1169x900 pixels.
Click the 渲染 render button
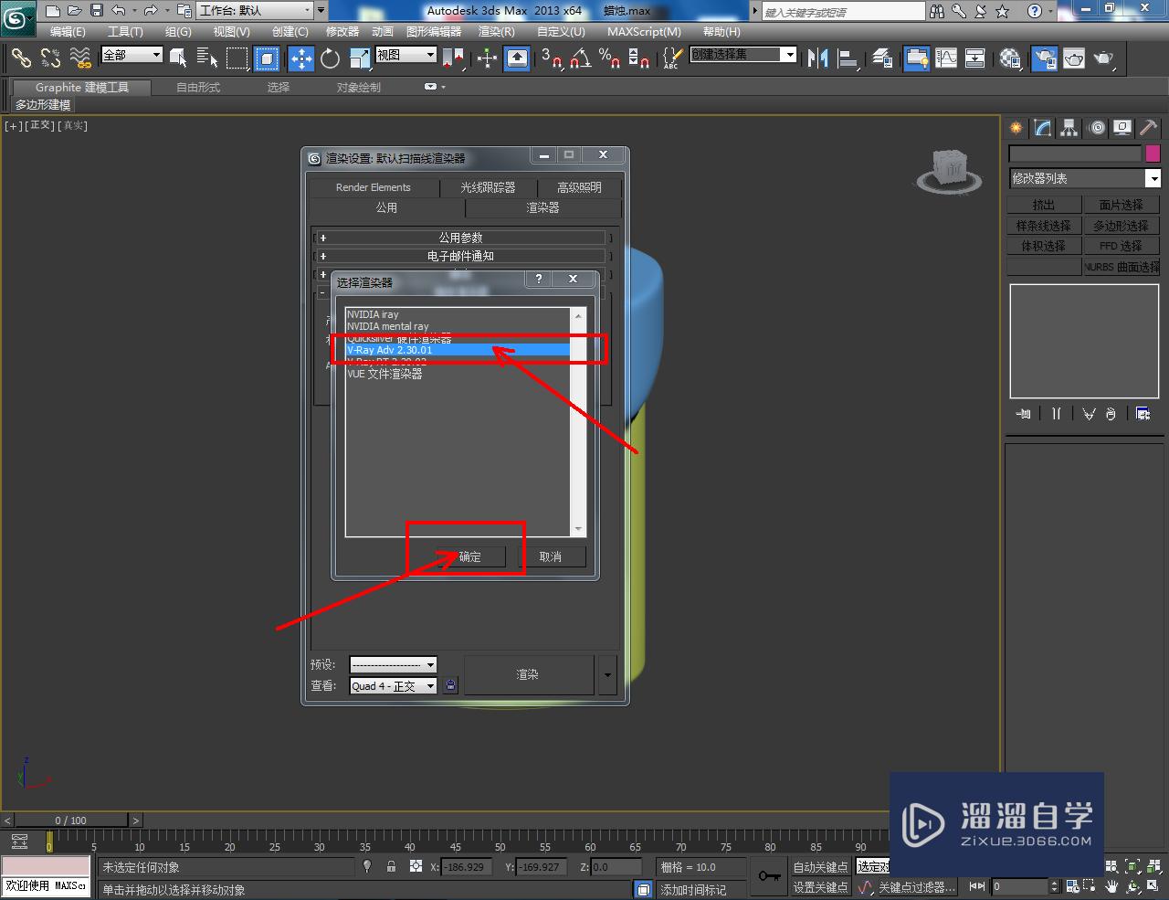[x=528, y=675]
